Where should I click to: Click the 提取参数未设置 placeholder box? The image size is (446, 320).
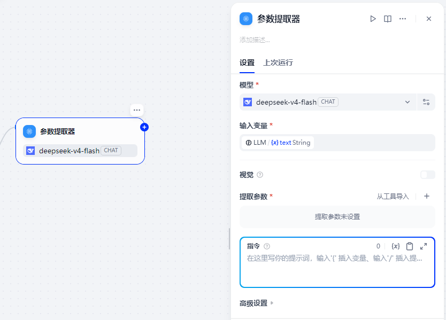(337, 217)
